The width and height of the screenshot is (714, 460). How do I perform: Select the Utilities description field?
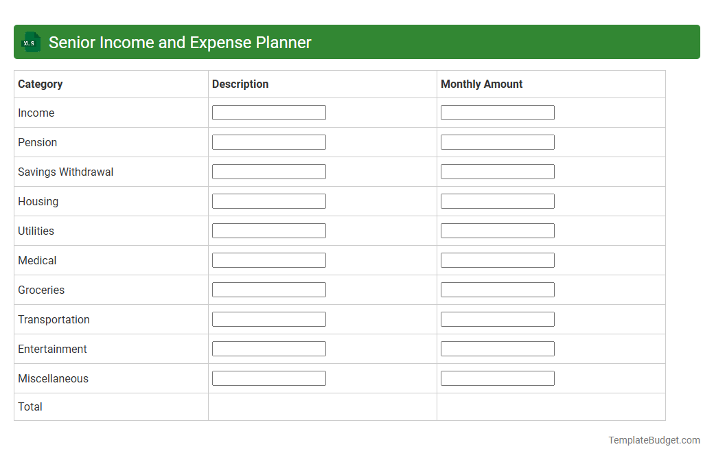269,230
